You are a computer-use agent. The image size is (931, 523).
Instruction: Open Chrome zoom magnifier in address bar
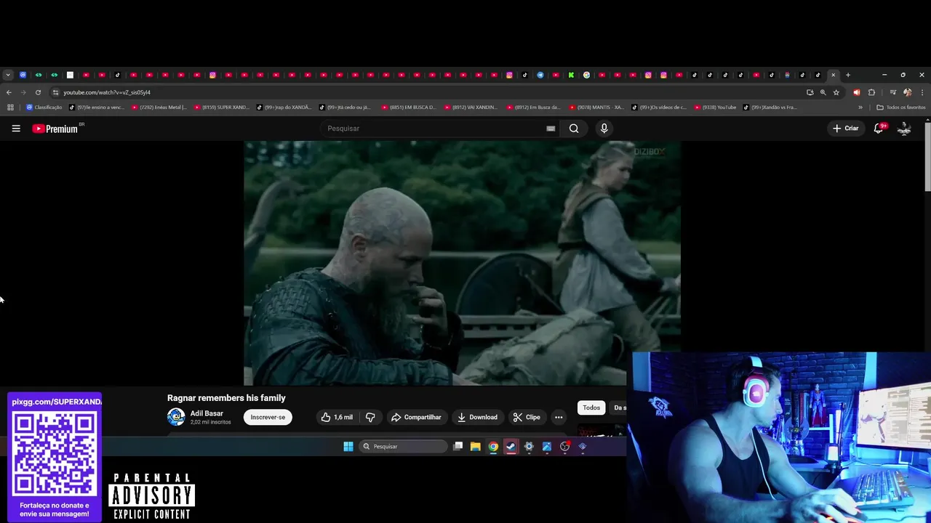(823, 92)
